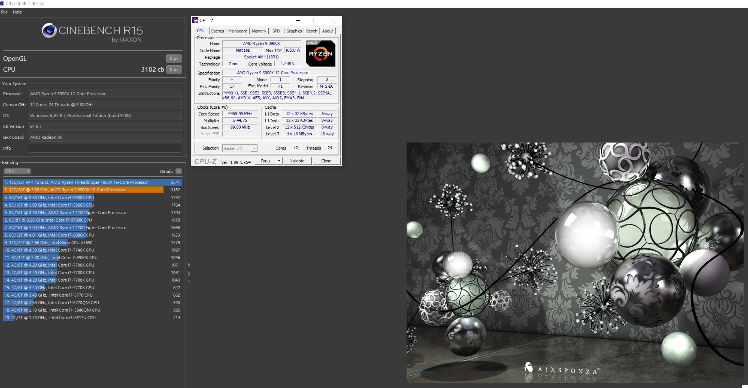This screenshot has height=388, width=748.
Task: Click the 3182 cb CPU score
Action: 153,69
